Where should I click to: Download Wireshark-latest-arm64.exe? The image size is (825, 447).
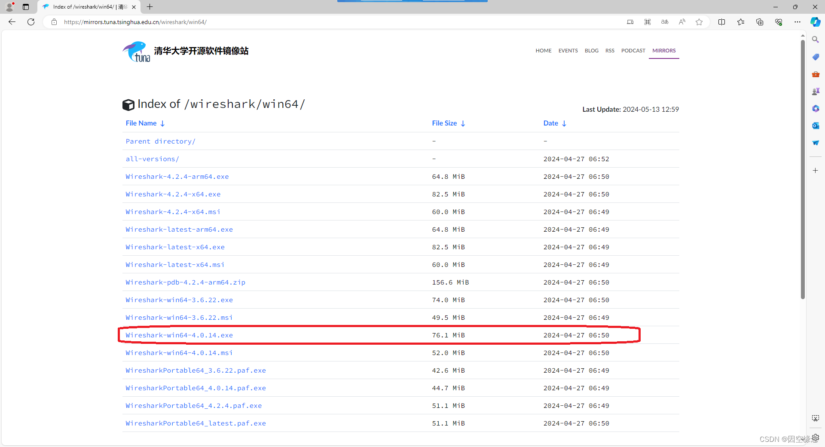click(x=179, y=230)
